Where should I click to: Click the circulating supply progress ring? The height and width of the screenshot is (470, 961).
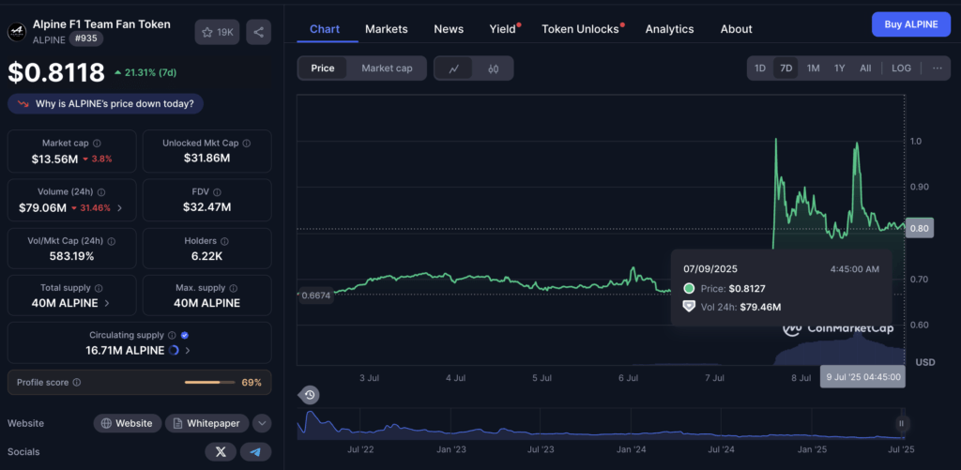tap(174, 351)
